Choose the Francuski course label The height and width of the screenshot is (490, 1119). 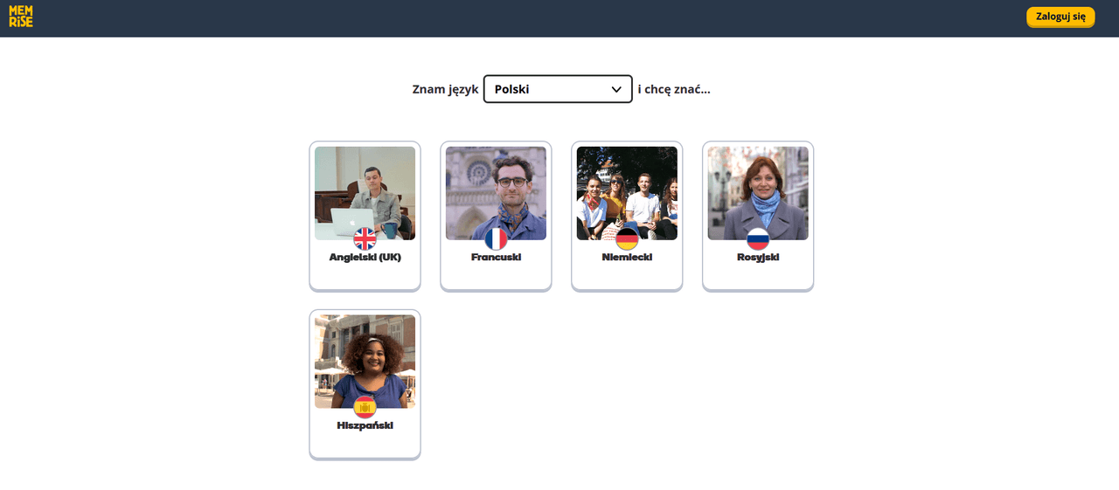[496, 258]
